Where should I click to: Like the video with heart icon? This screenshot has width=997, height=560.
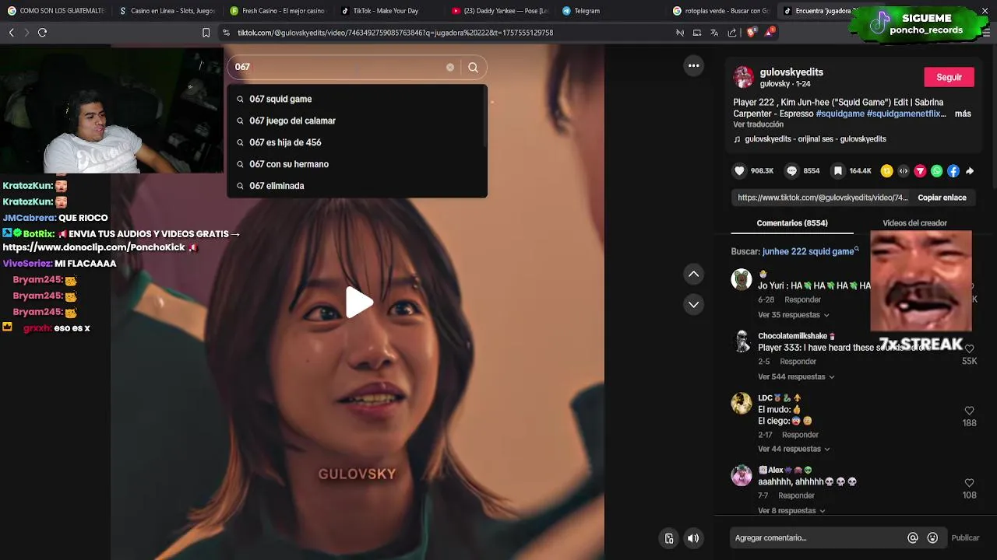[x=739, y=171]
